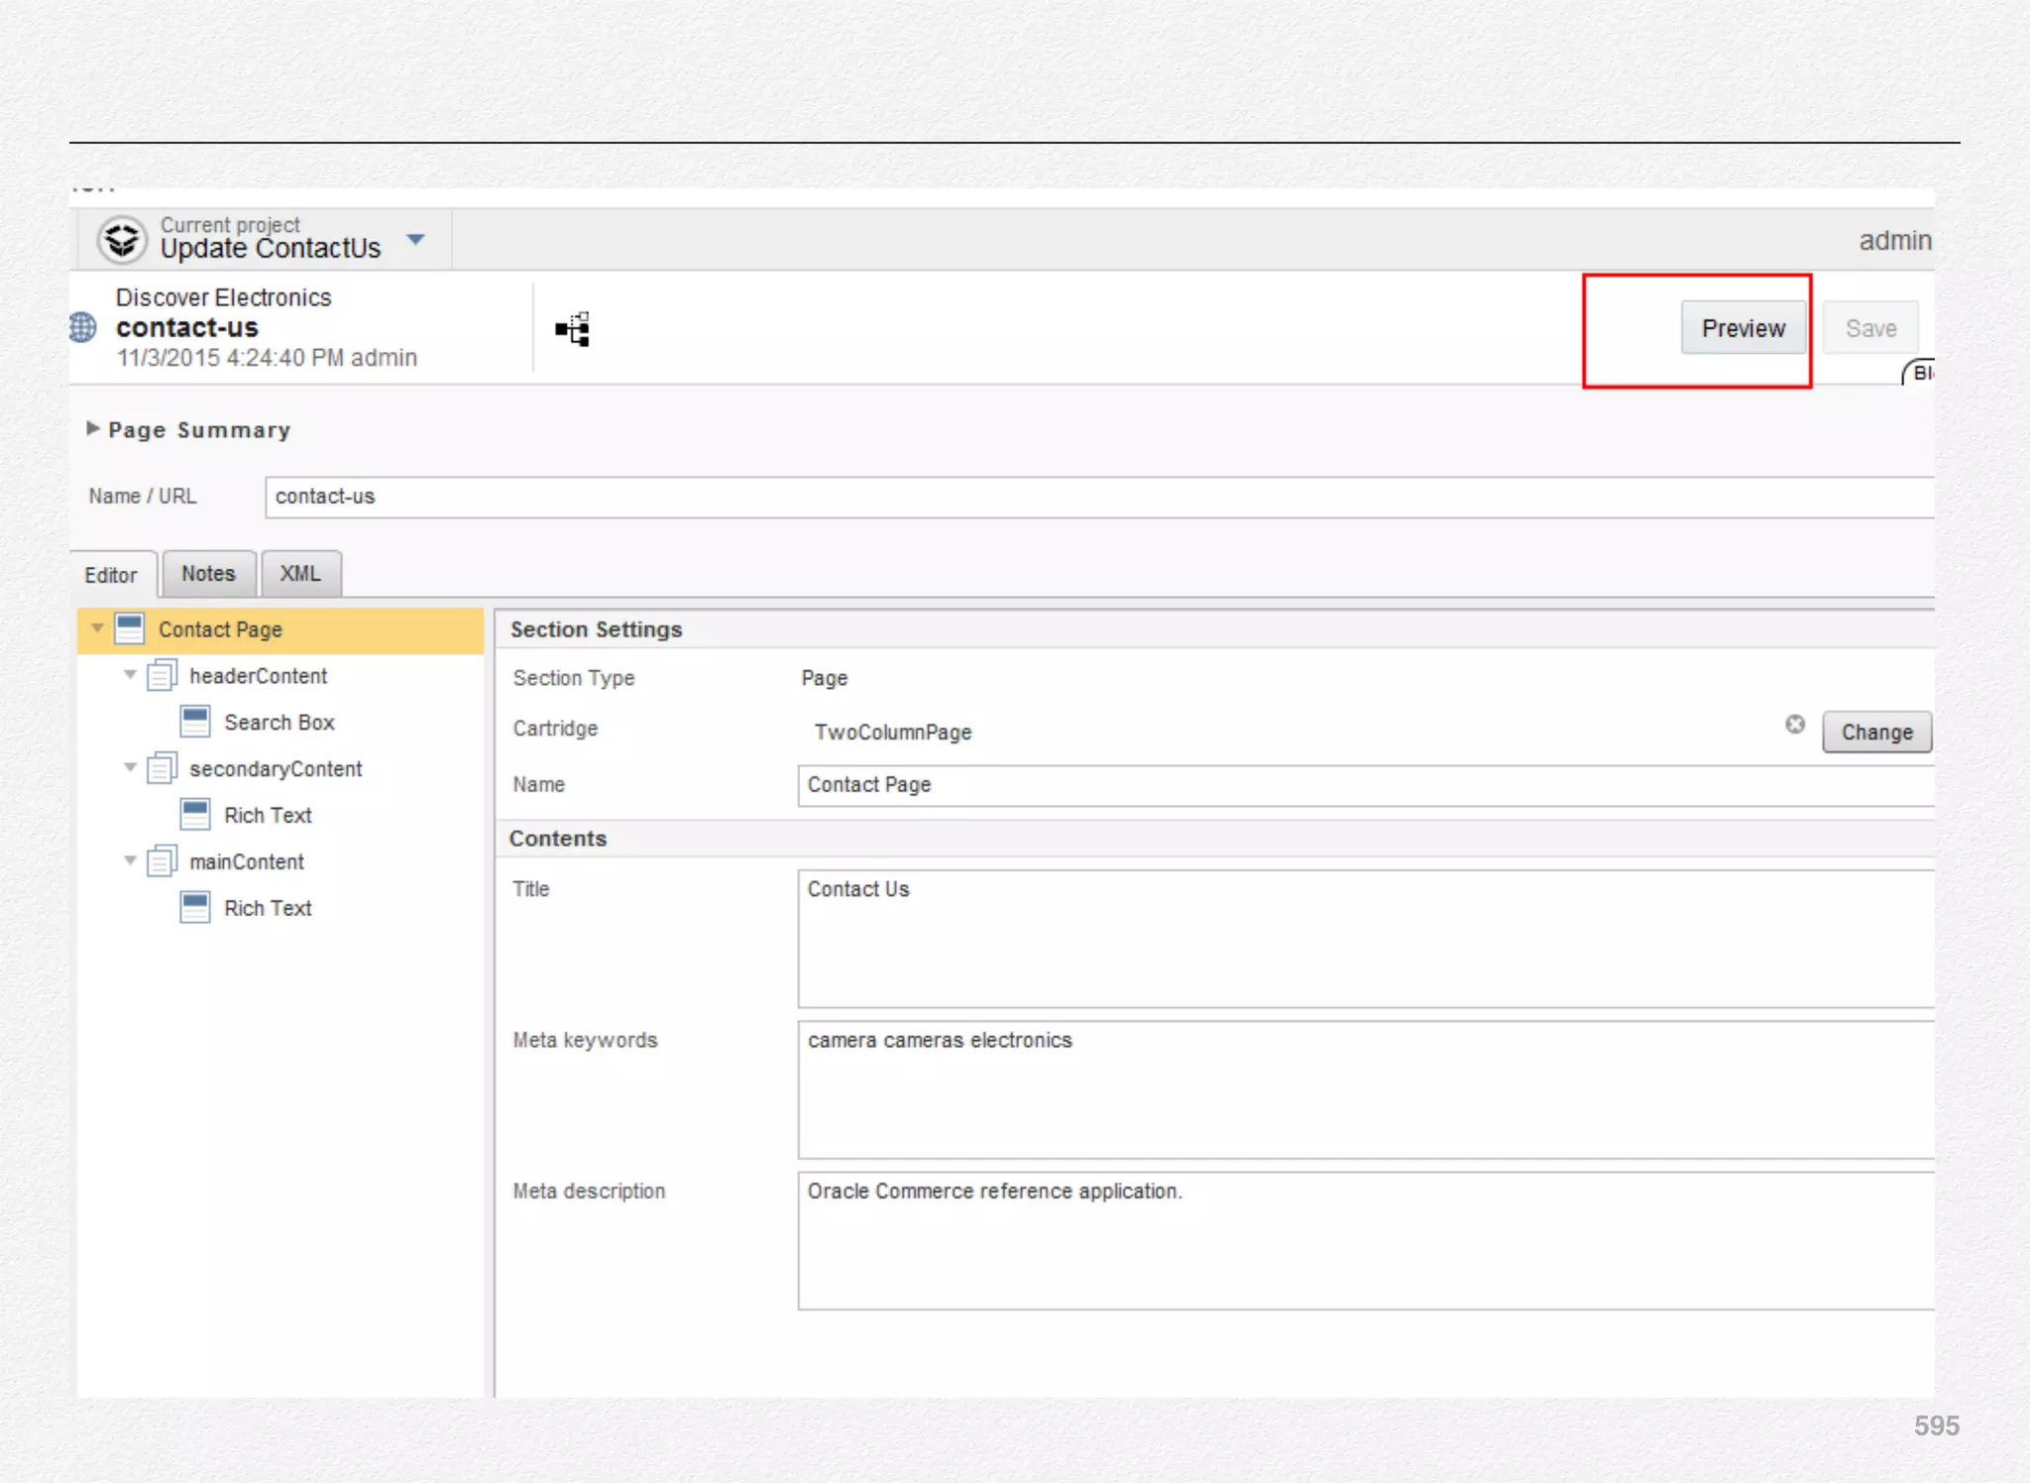Select the Search Box cartridge icon
The height and width of the screenshot is (1483, 2030).
pos(195,722)
